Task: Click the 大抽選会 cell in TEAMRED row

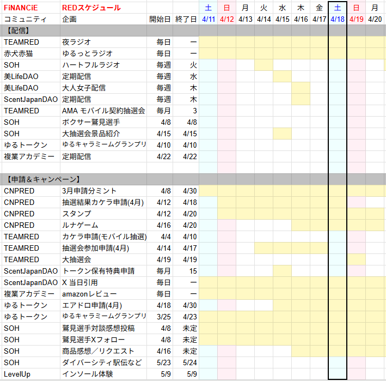Action: point(103,259)
